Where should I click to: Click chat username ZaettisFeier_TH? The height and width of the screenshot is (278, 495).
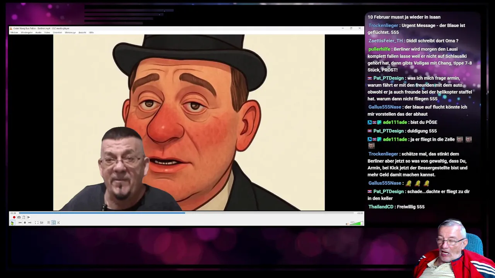tap(386, 41)
